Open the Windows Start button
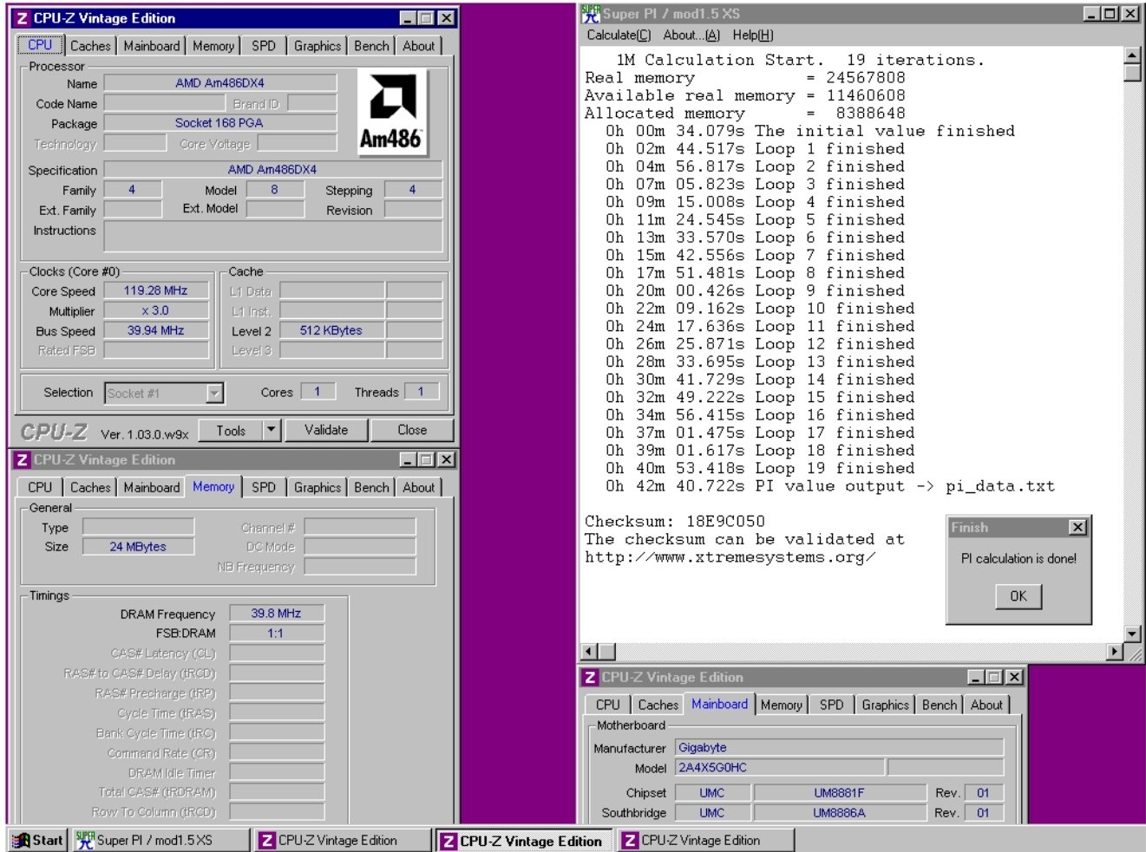The width and height of the screenshot is (1146, 852). (38, 840)
